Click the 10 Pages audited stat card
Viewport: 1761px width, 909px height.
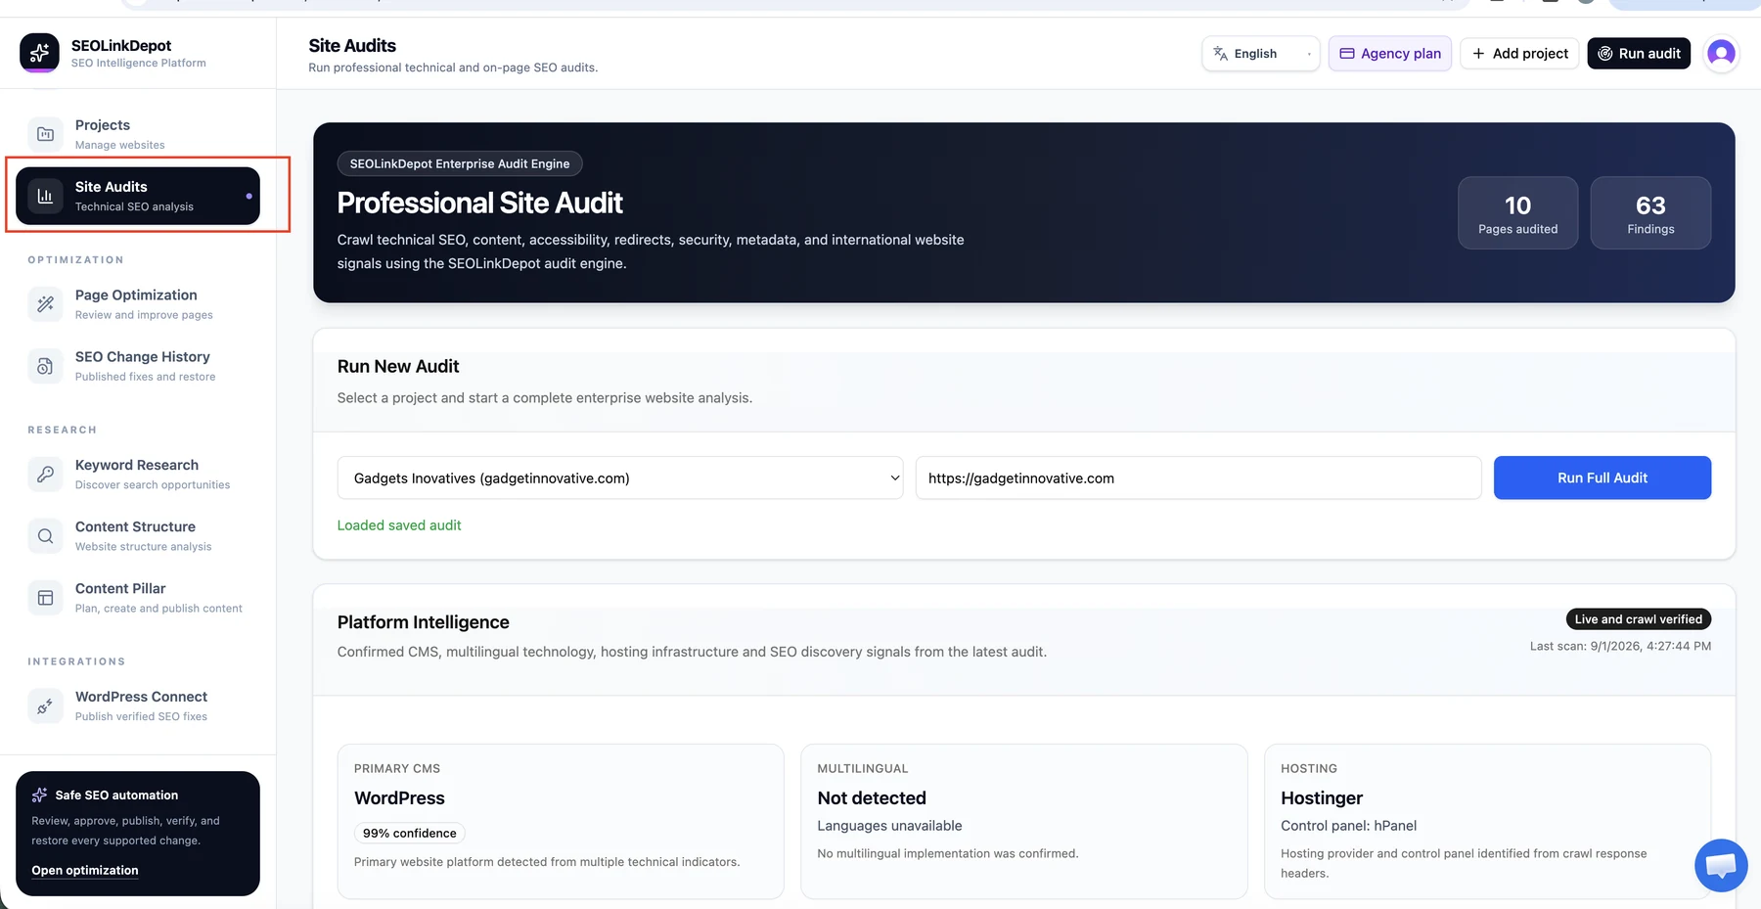tap(1517, 212)
